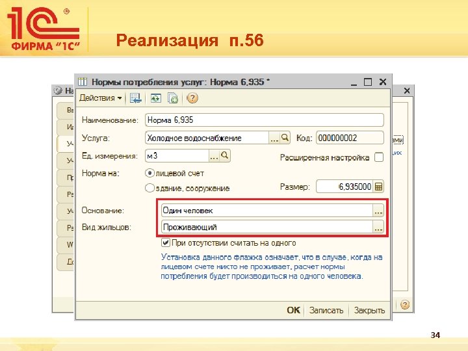Click the Основание field Один человек

(267, 211)
